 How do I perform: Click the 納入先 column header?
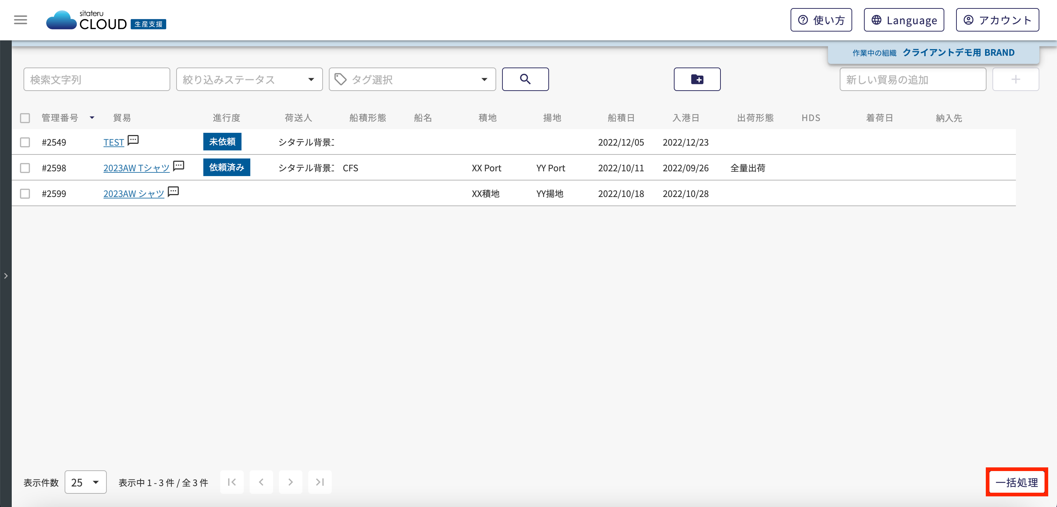pyautogui.click(x=949, y=118)
